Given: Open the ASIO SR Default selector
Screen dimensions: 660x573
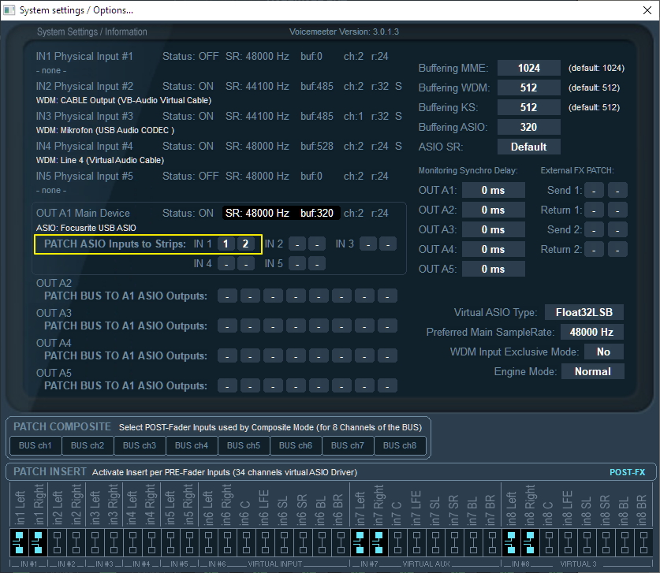Looking at the screenshot, I should [x=528, y=146].
